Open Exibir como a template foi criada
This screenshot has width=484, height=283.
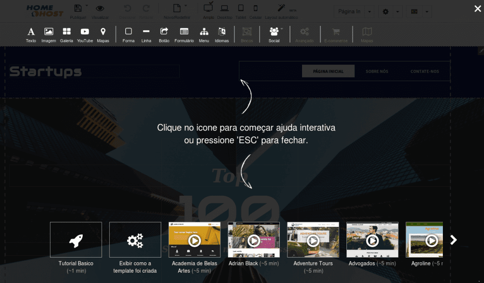pos(135,240)
